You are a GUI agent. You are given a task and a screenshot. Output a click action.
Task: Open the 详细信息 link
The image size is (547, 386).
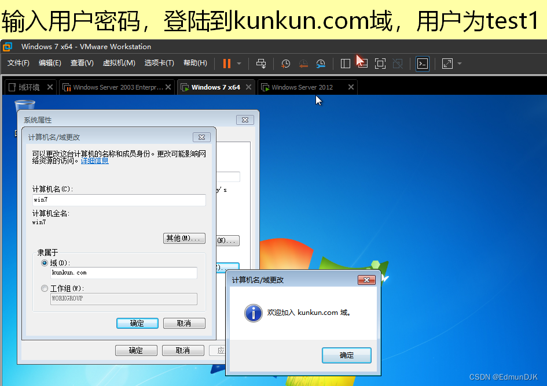point(94,161)
